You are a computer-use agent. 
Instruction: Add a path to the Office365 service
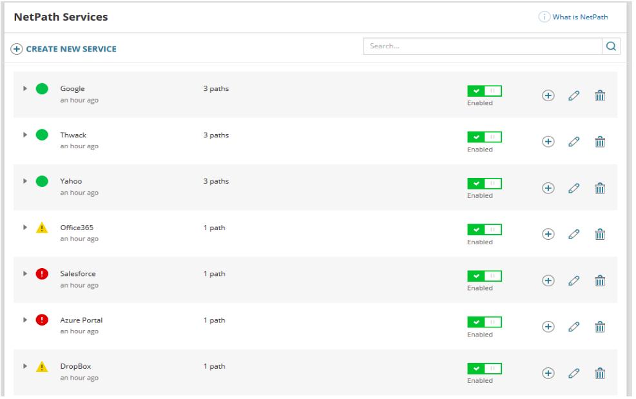tap(548, 234)
